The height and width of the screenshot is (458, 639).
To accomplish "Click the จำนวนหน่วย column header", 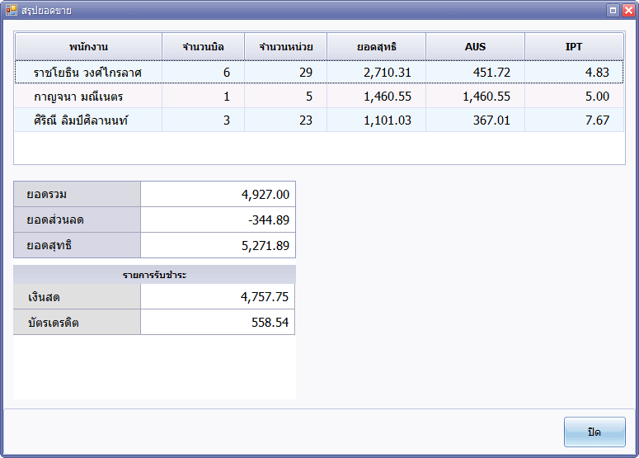I will (x=285, y=46).
